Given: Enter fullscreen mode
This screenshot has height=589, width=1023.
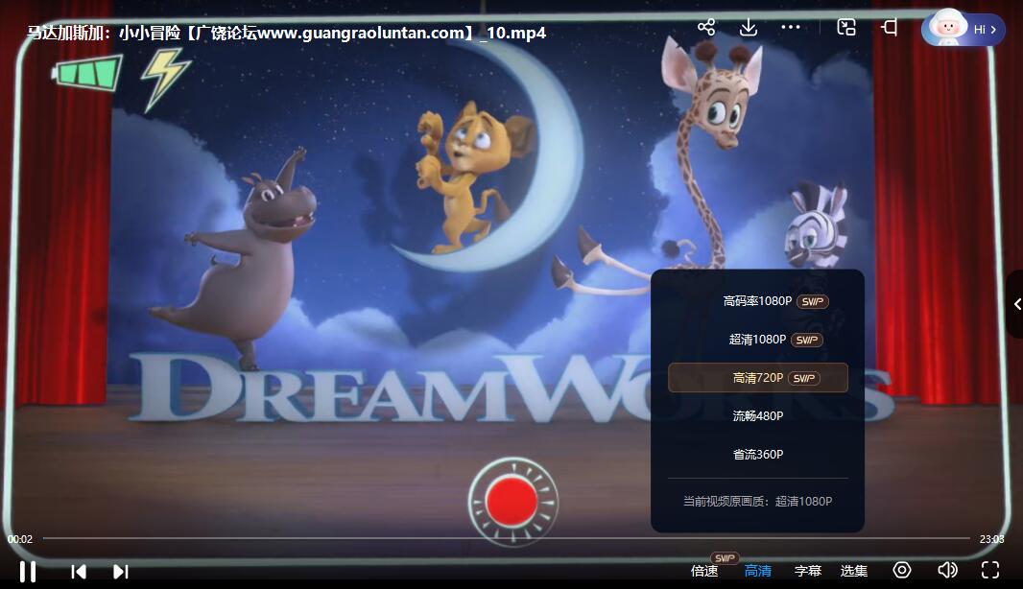Looking at the screenshot, I should click(x=990, y=570).
